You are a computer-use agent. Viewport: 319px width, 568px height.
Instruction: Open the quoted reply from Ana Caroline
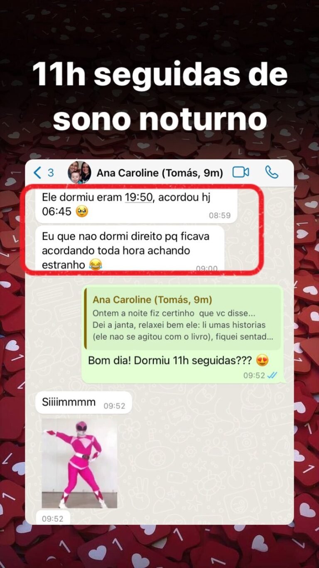183,318
